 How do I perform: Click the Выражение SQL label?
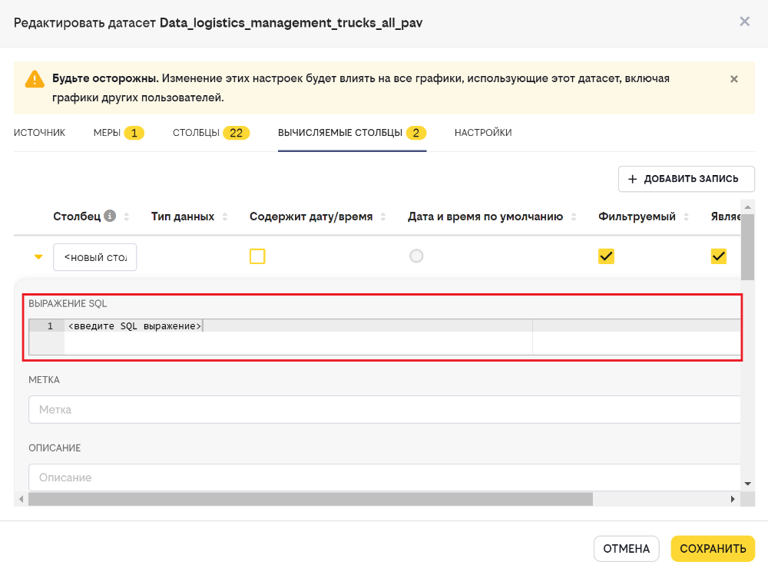(68, 304)
